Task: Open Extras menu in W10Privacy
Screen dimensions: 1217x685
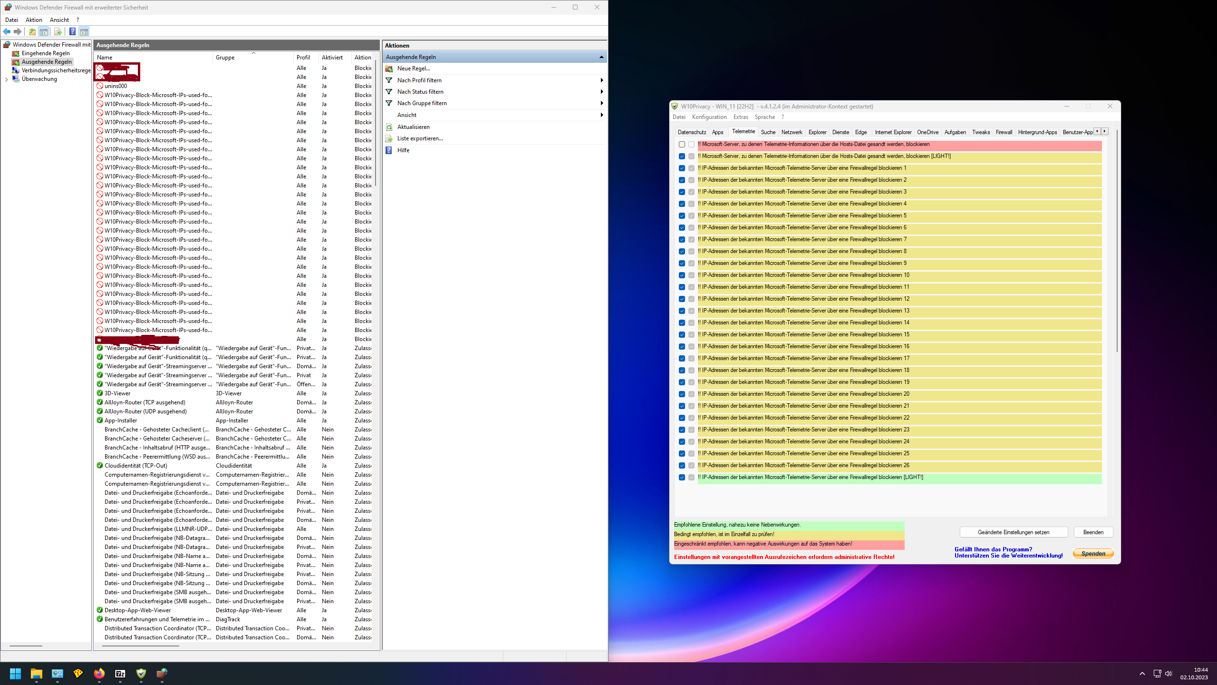Action: (x=741, y=117)
